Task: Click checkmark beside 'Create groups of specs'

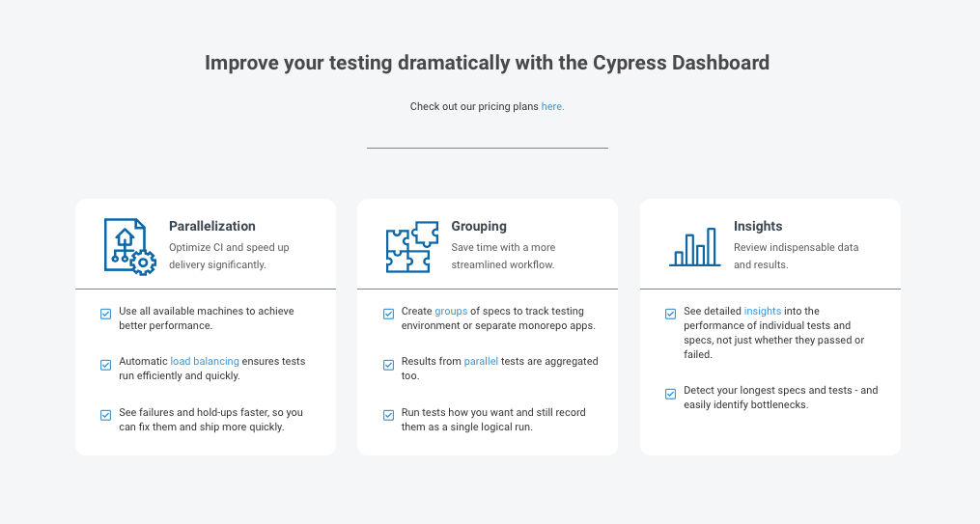Action: click(x=388, y=314)
